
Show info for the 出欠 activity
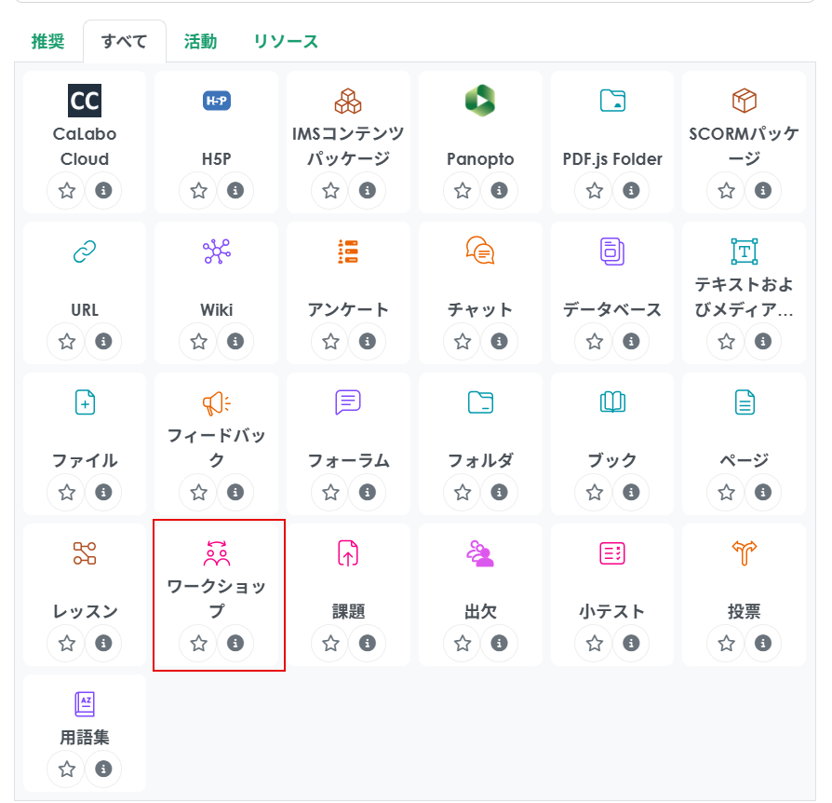pyautogui.click(x=499, y=643)
